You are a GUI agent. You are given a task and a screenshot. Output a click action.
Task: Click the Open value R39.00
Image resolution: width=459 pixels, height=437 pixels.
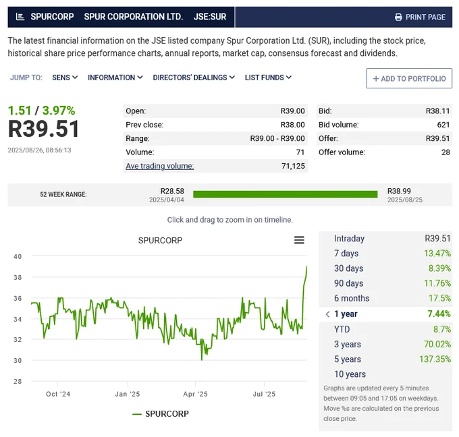tap(292, 111)
